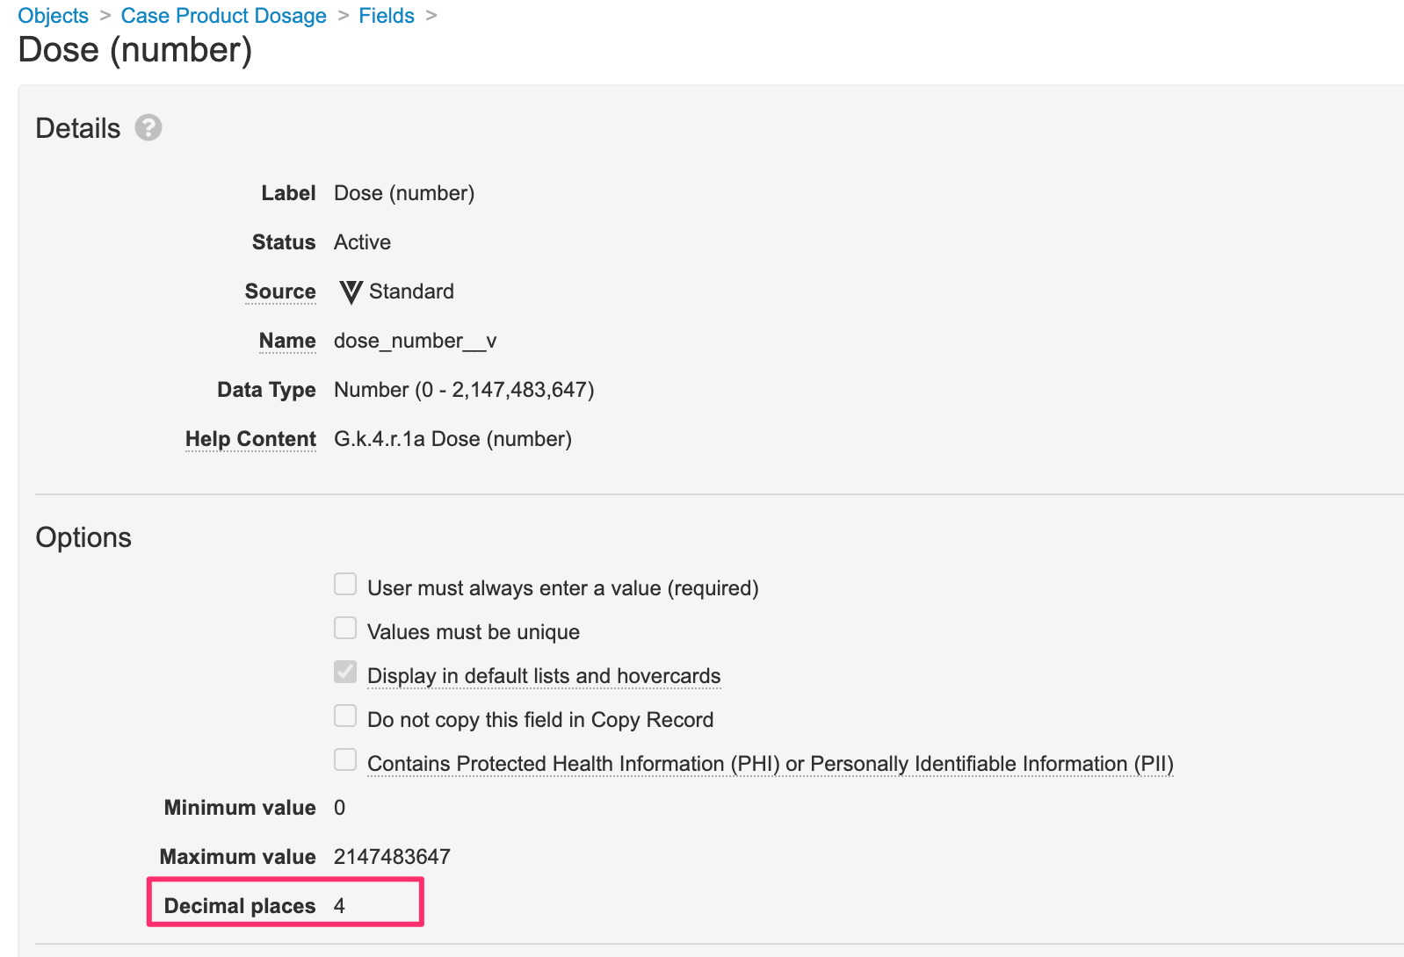
Task: Open the Objects breadcrumb link
Action: pos(53,16)
